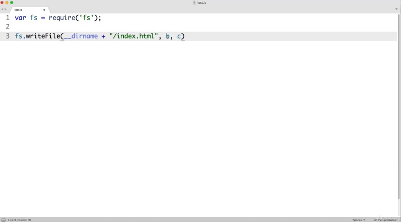The image size is (401, 222).
Task: Click line number 1 in gutter
Action: (7, 18)
